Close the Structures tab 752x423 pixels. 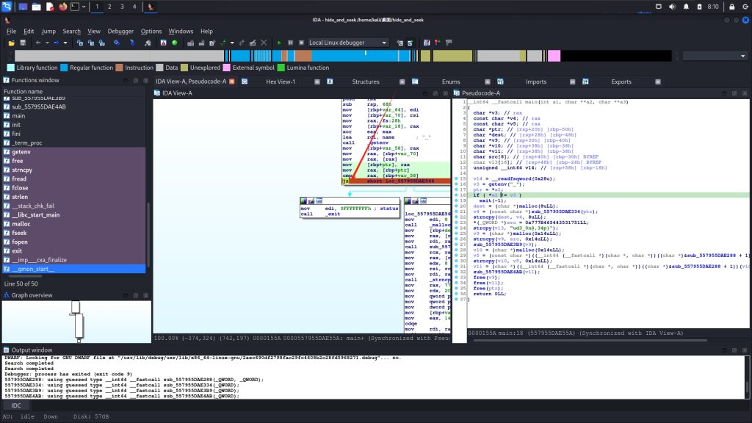pyautogui.click(x=402, y=82)
